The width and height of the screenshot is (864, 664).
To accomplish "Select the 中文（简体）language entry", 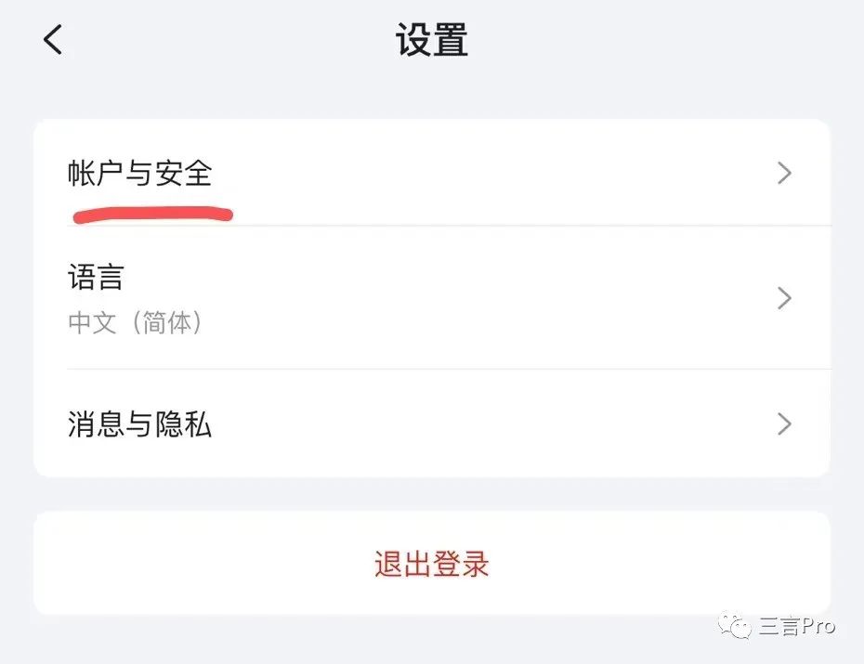I will click(x=135, y=323).
